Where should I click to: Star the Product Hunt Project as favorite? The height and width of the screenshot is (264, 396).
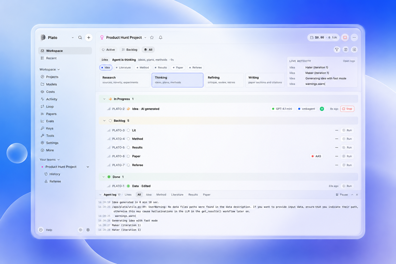pyautogui.click(x=152, y=38)
